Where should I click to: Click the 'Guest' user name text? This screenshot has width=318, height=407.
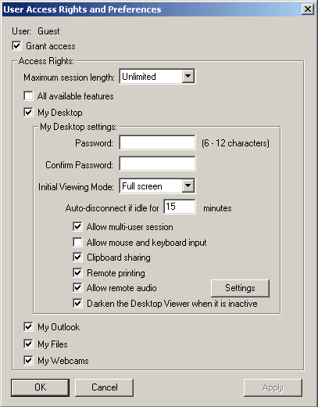coord(48,31)
